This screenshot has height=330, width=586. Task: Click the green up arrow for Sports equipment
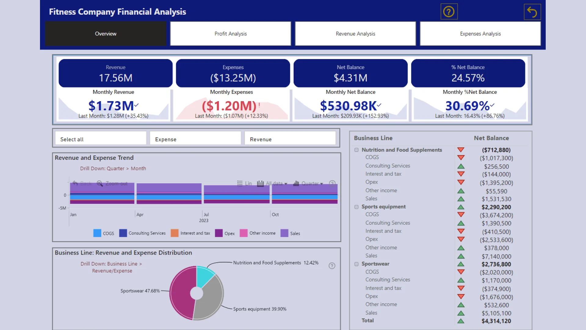coord(461,207)
